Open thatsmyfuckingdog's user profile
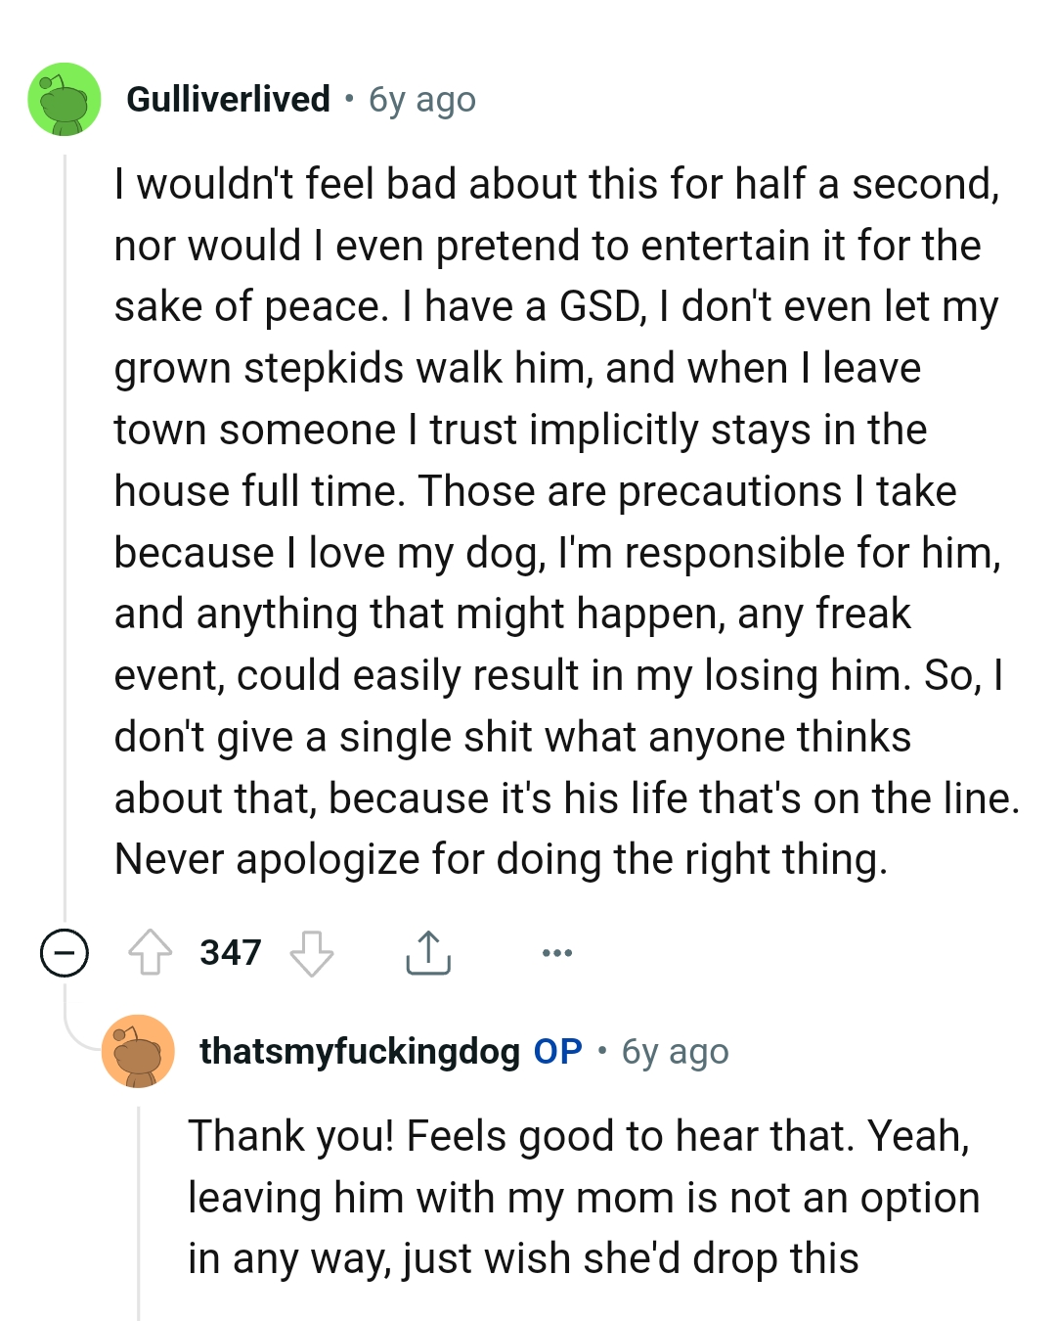Image resolution: width=1055 pixels, height=1321 pixels. click(x=359, y=1052)
